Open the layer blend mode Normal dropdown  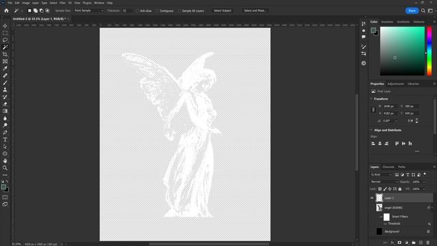(384, 182)
